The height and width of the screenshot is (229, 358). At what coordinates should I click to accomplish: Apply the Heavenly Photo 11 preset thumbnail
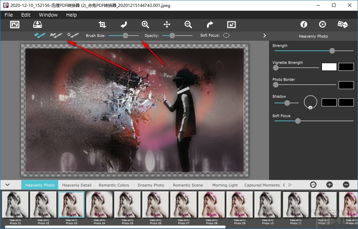coord(296,204)
